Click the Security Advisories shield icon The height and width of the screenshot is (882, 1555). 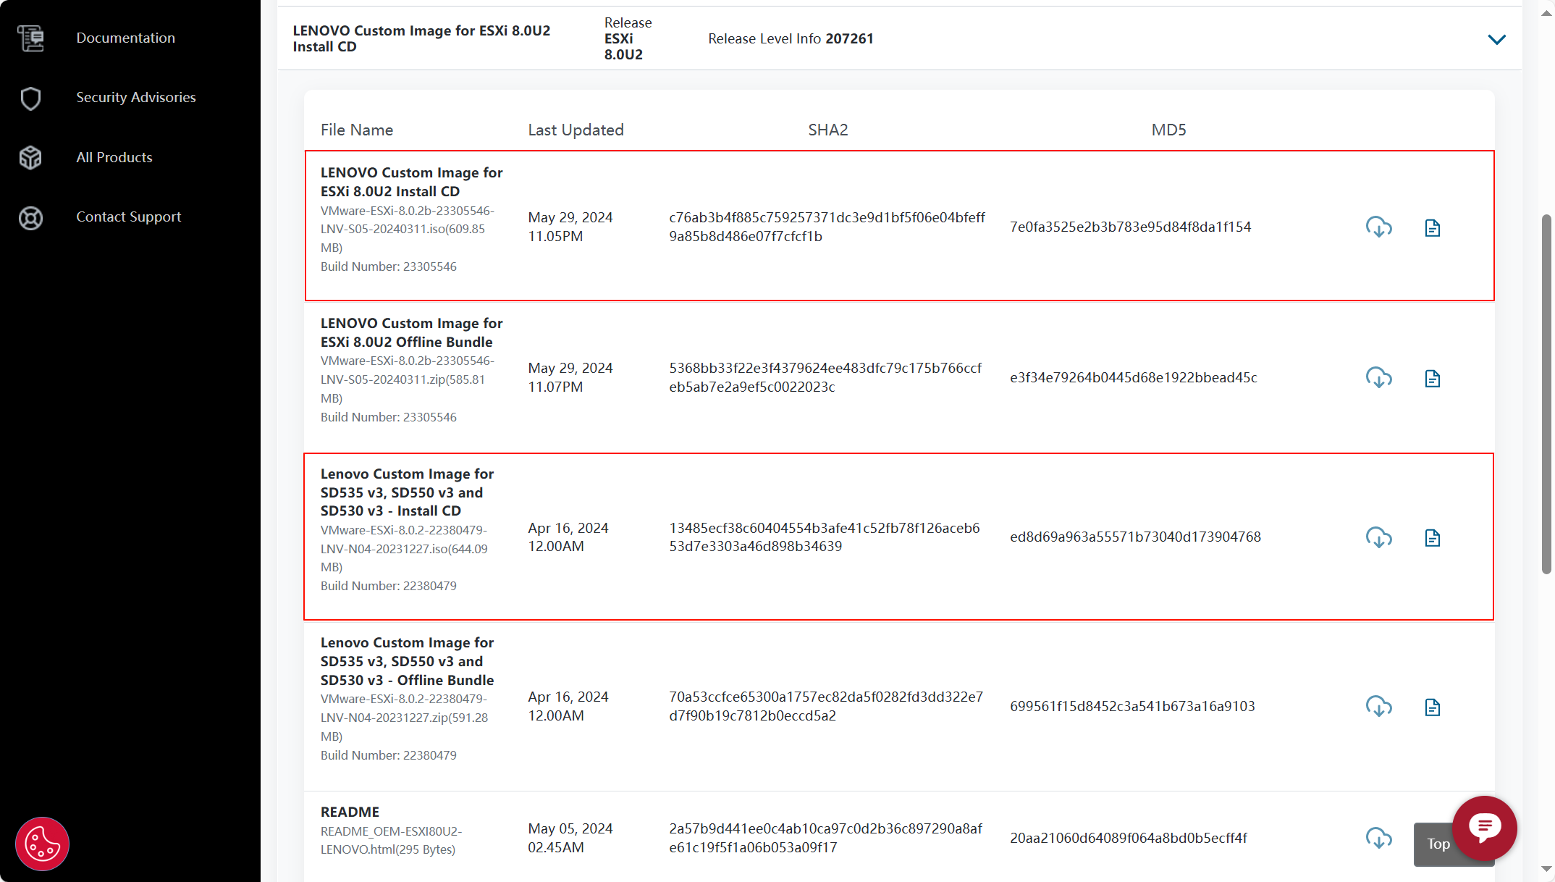tap(30, 98)
